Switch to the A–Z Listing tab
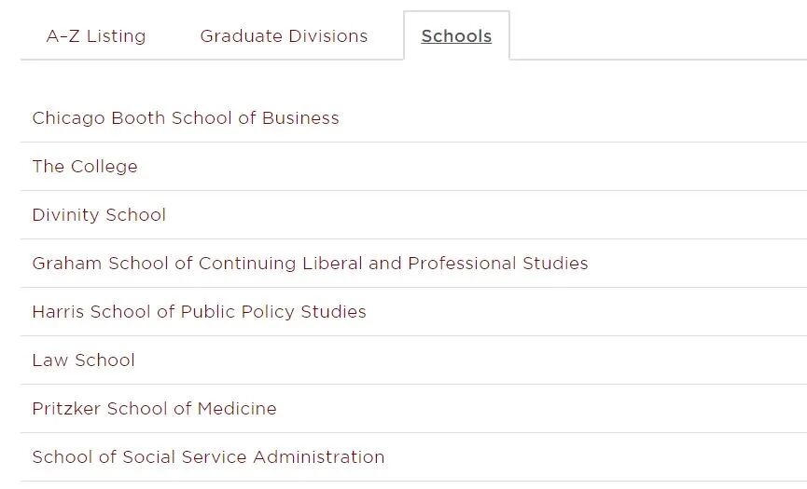 (96, 36)
